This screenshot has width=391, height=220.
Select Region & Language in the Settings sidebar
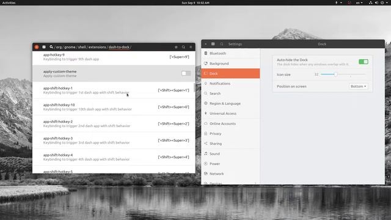(230, 103)
